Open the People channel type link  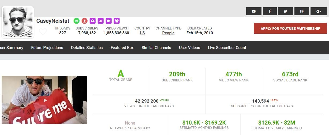point(168,33)
